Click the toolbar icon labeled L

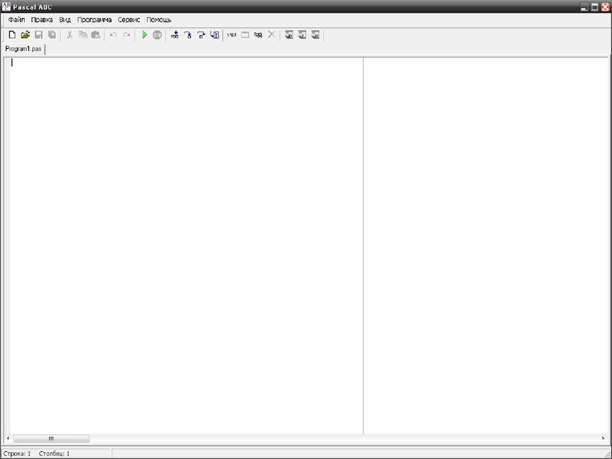click(302, 35)
